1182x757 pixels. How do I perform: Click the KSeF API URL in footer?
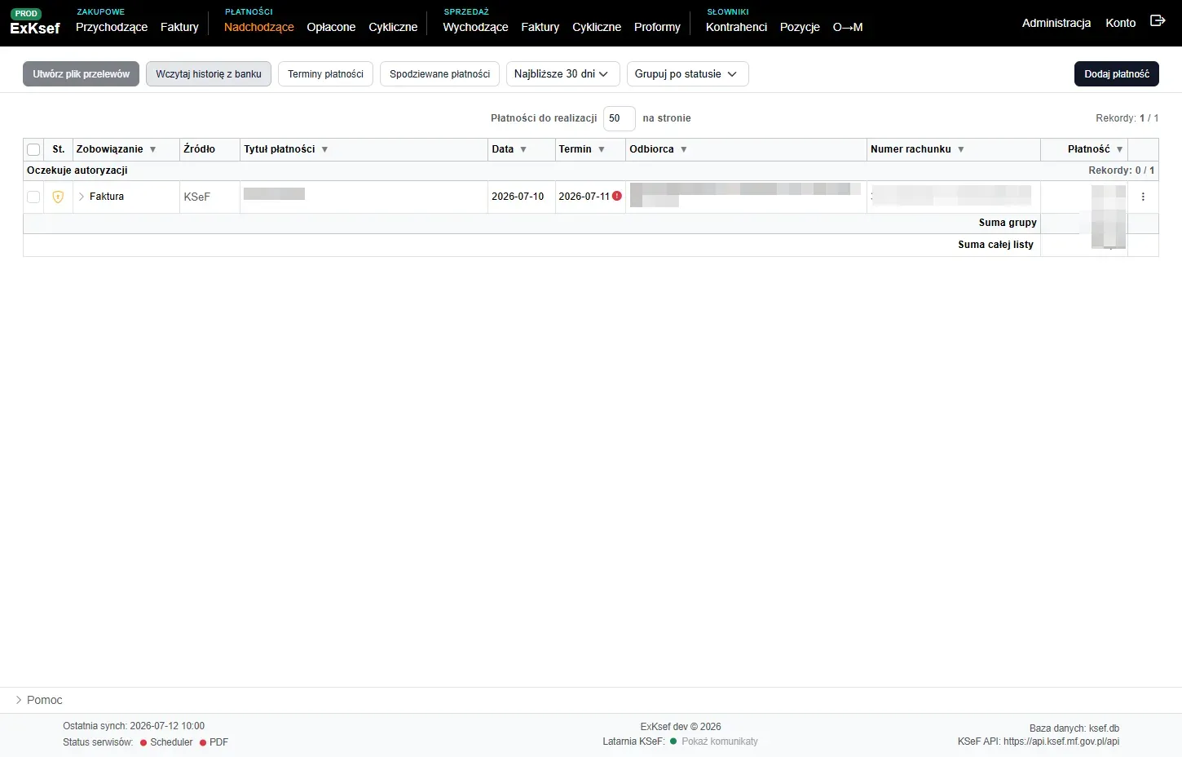pyautogui.click(x=1061, y=742)
